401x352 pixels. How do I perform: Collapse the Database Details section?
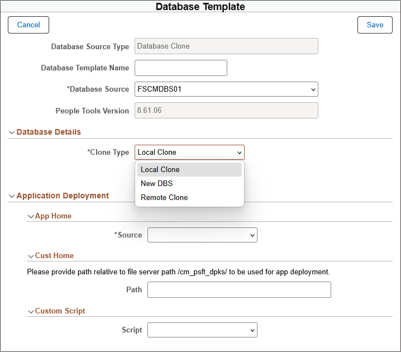point(12,132)
